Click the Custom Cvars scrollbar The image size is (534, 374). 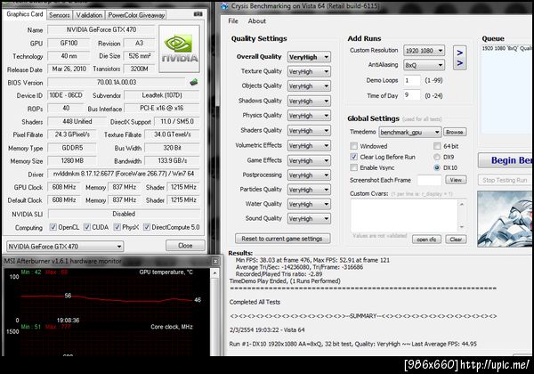(462, 215)
